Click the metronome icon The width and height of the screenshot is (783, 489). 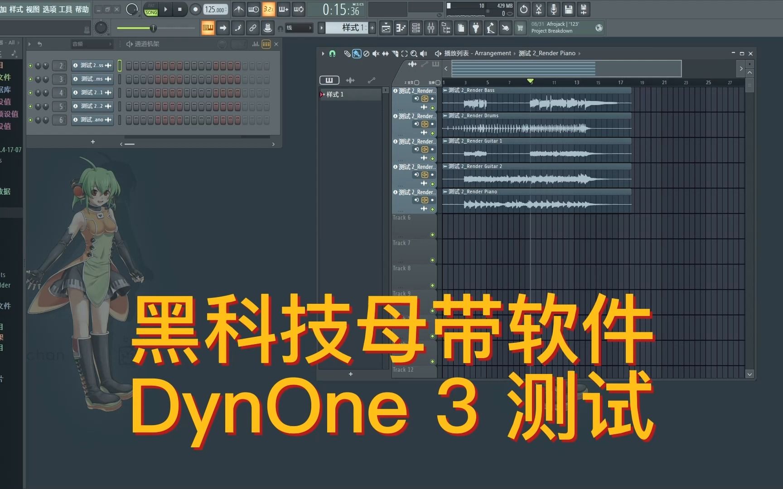(238, 9)
